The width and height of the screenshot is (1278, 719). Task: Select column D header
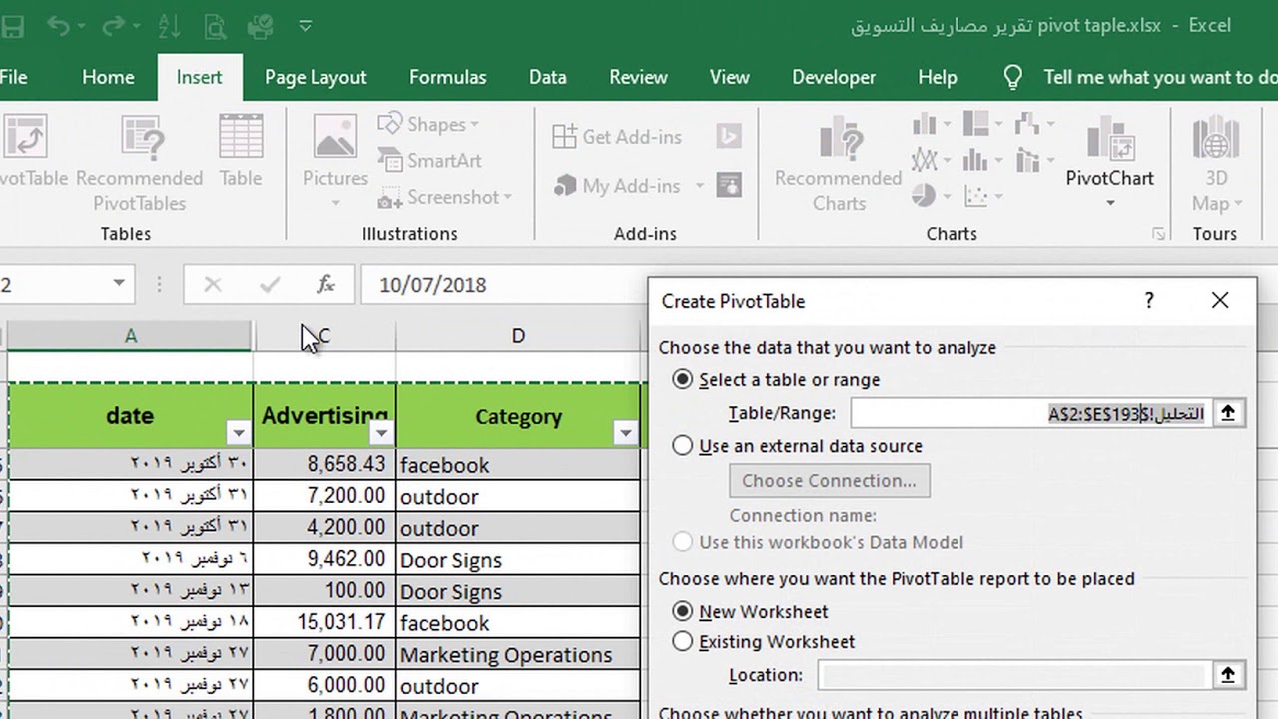click(x=518, y=336)
